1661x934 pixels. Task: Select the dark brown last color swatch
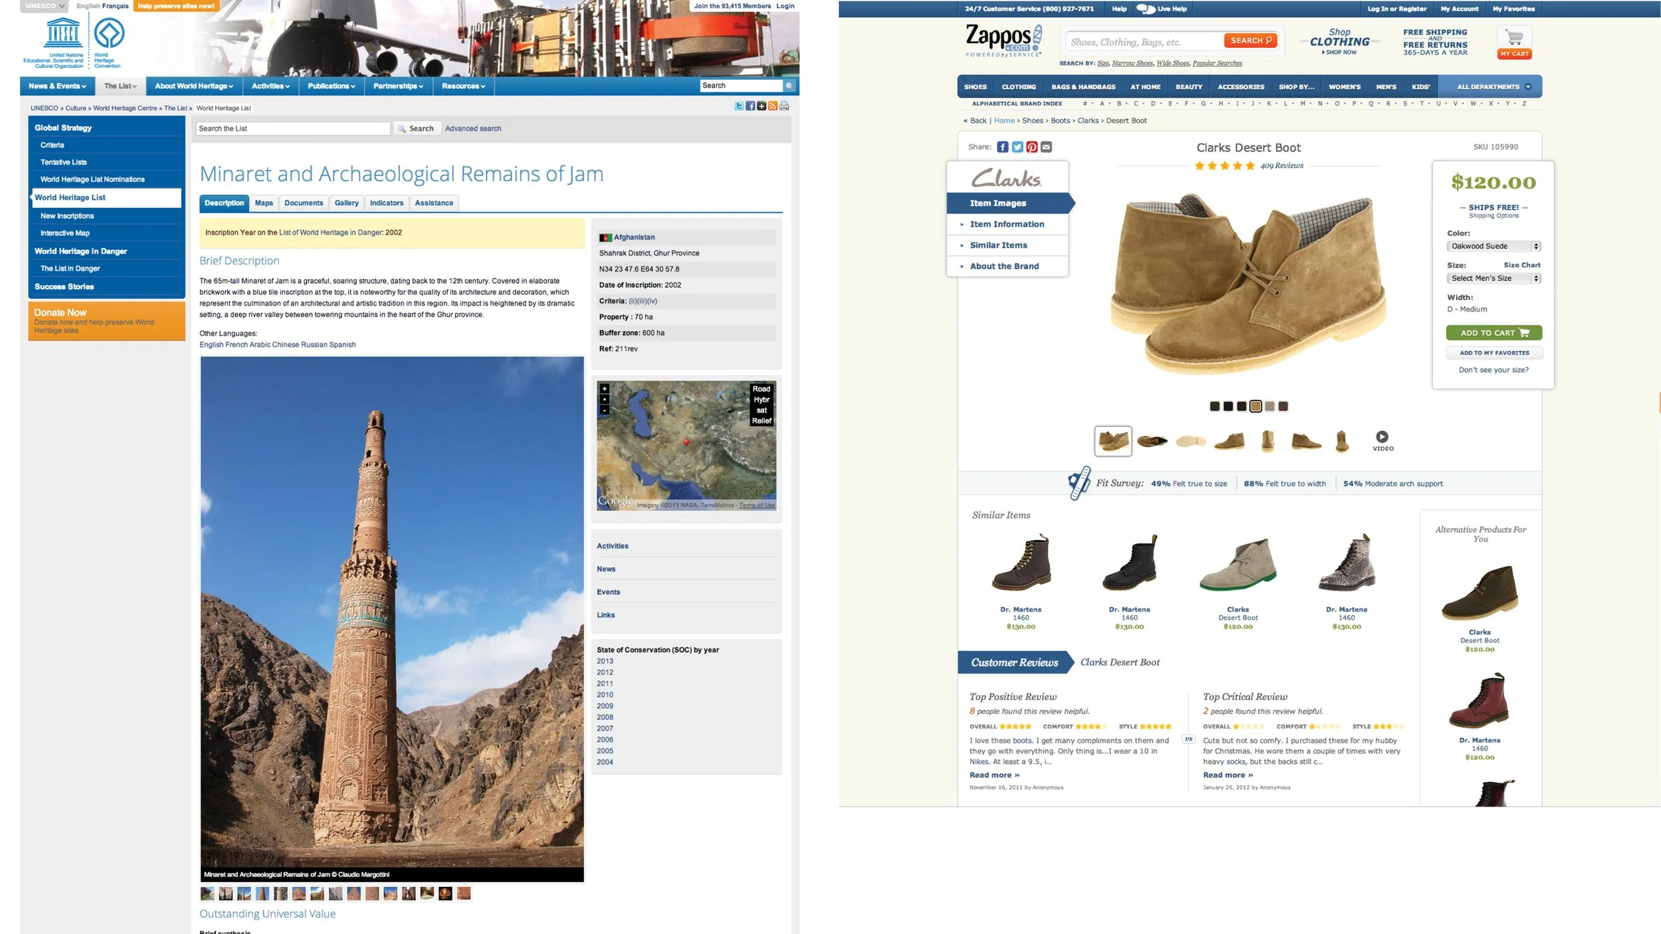pos(1283,407)
